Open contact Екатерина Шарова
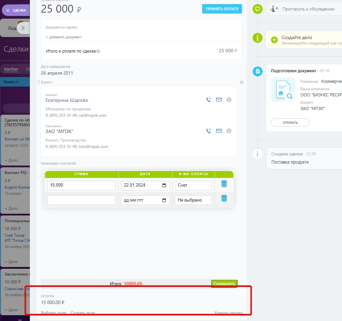 [x=67, y=100]
